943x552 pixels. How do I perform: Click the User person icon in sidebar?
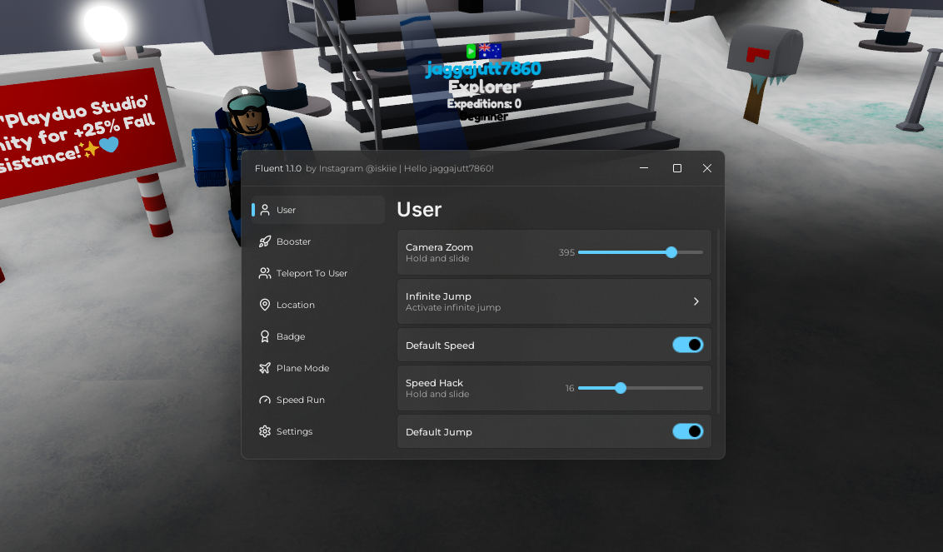tap(265, 210)
